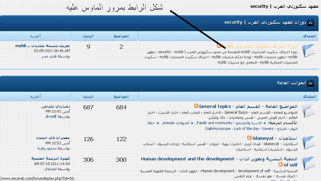Open last post تشارلي تشابلن

(x=55, y=106)
